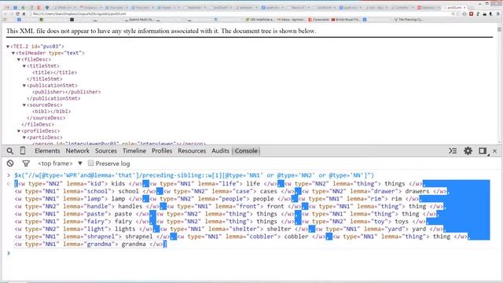Reload the page in the browser toolbar

(x=17, y=14)
